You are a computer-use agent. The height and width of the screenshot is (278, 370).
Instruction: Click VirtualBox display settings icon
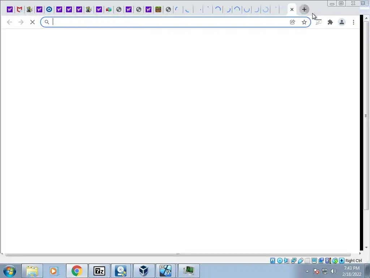pyautogui.click(x=314, y=261)
